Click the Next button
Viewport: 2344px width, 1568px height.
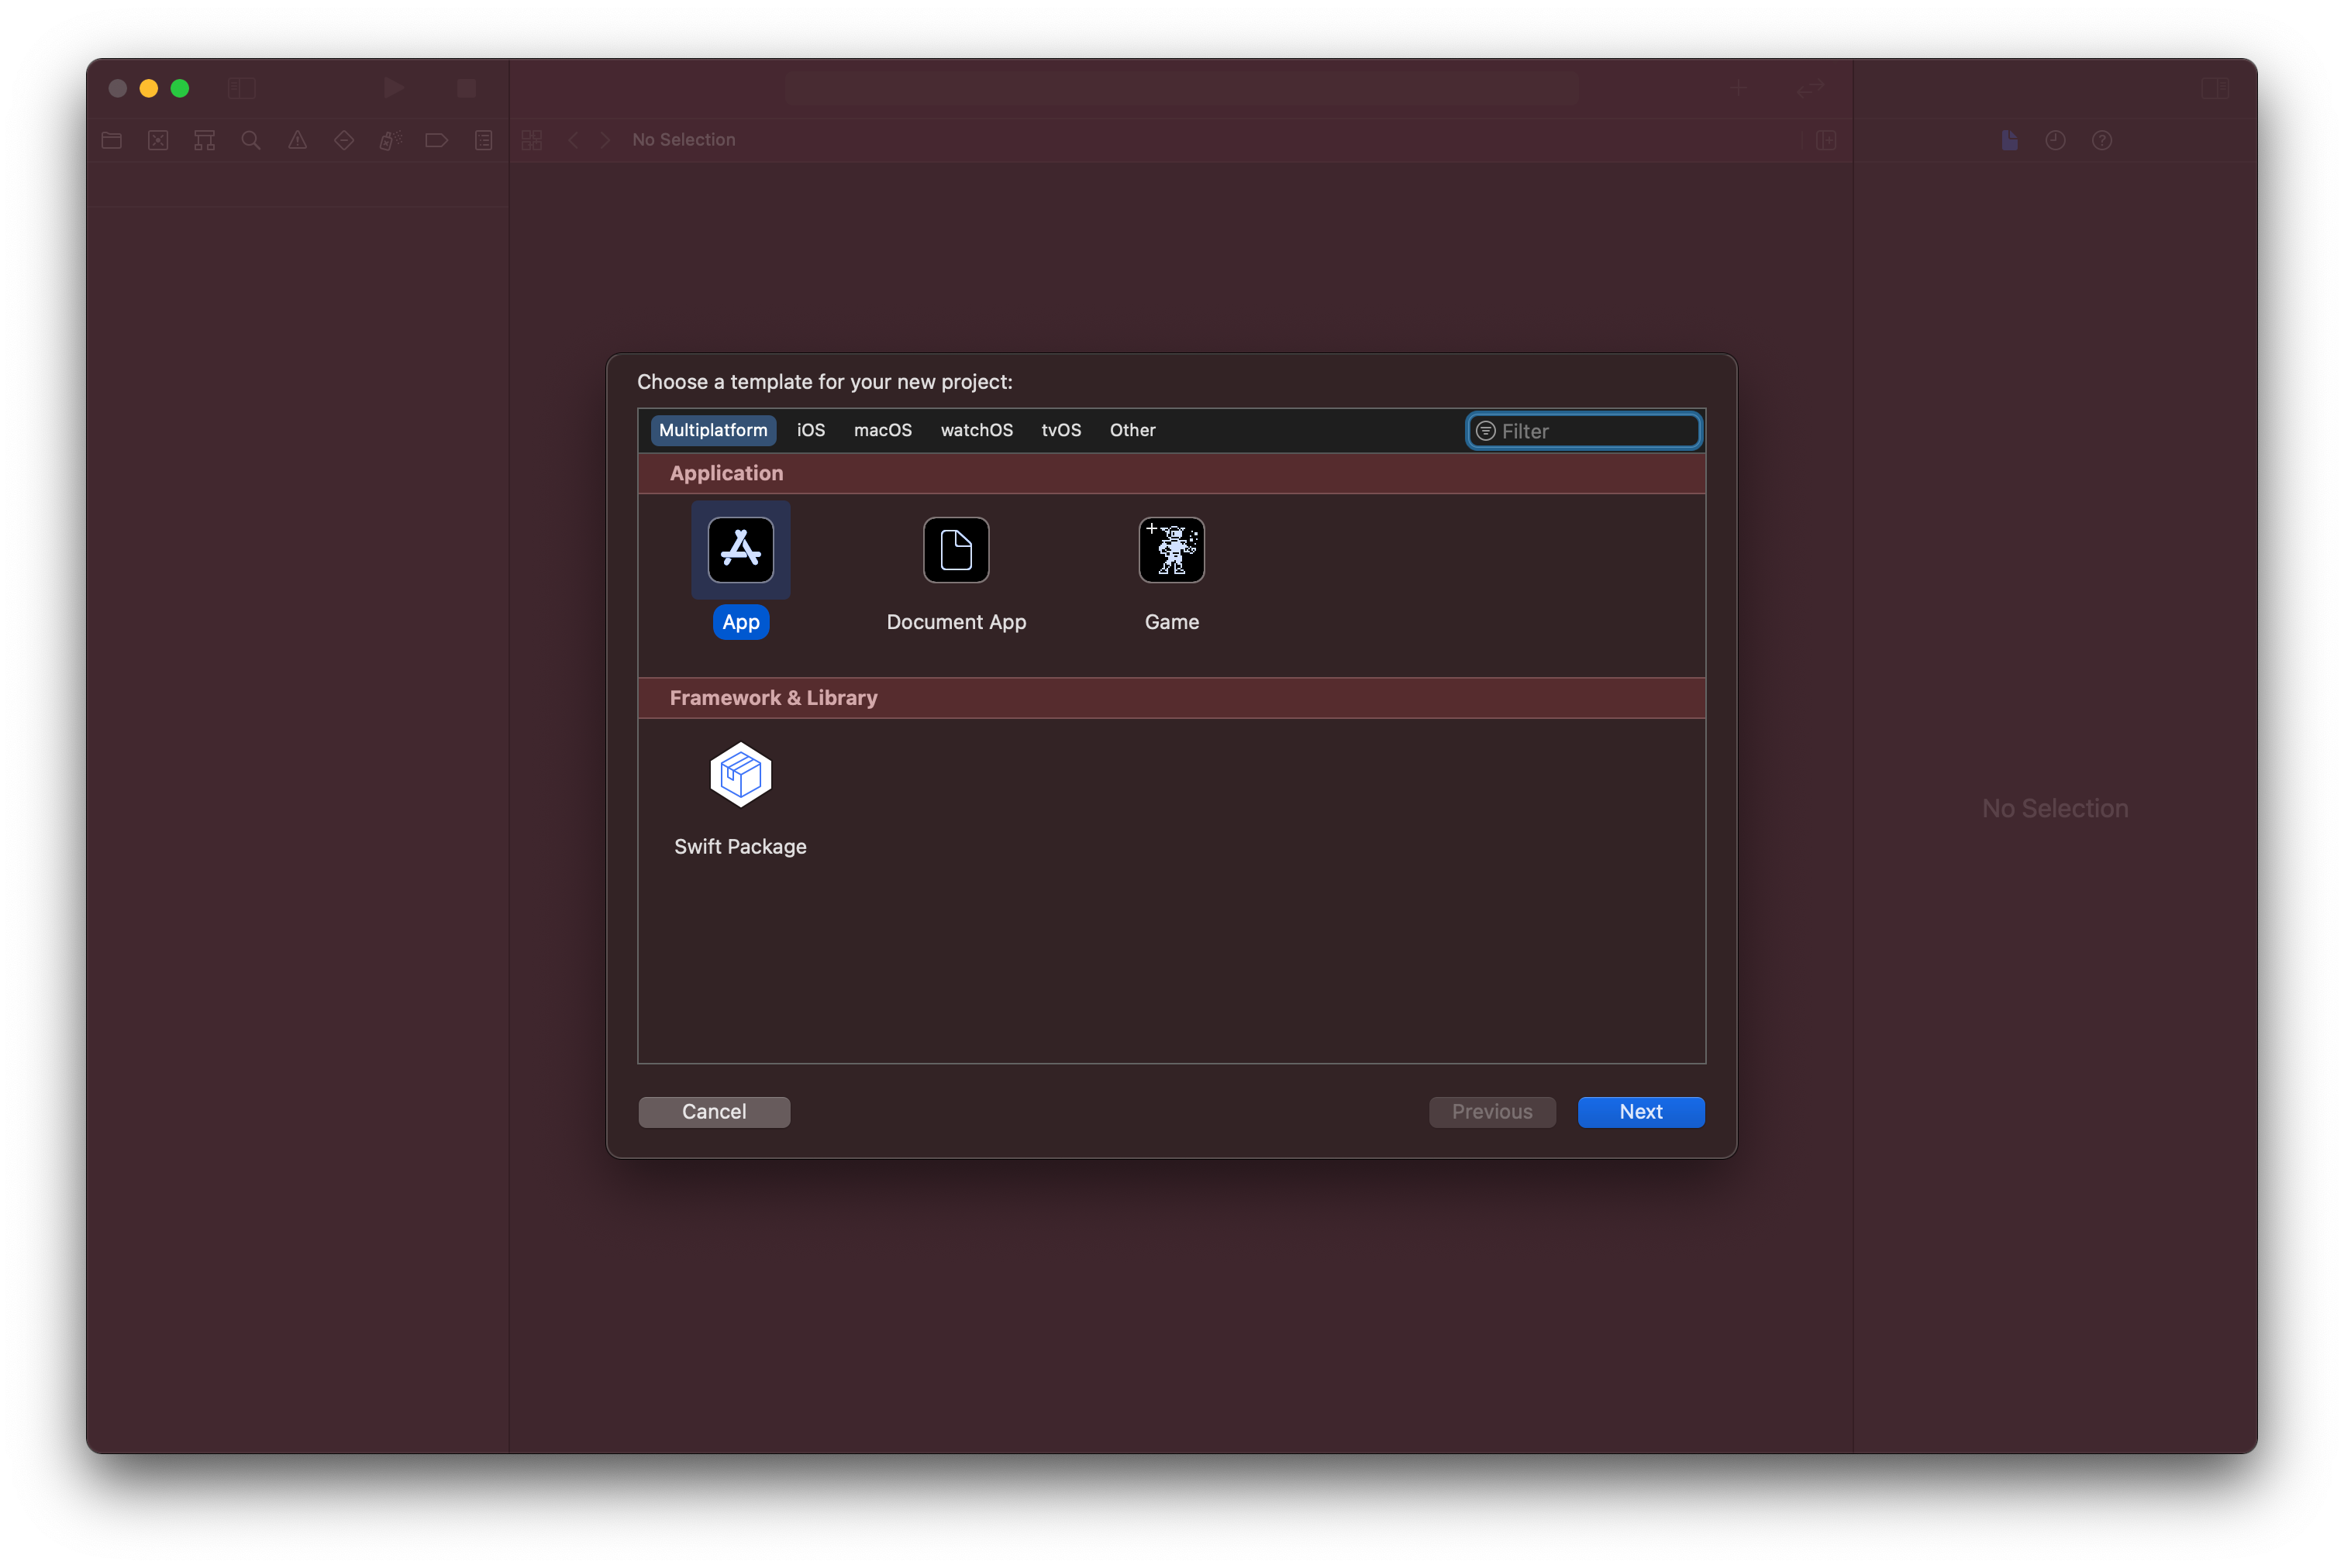1641,1111
